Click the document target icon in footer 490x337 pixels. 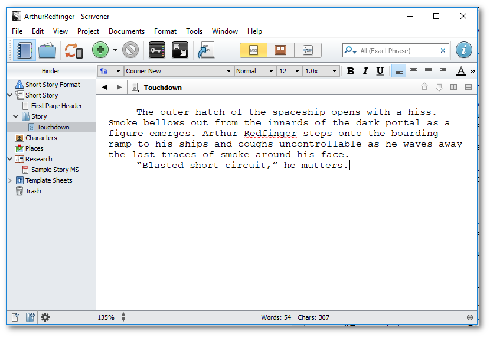[470, 317]
